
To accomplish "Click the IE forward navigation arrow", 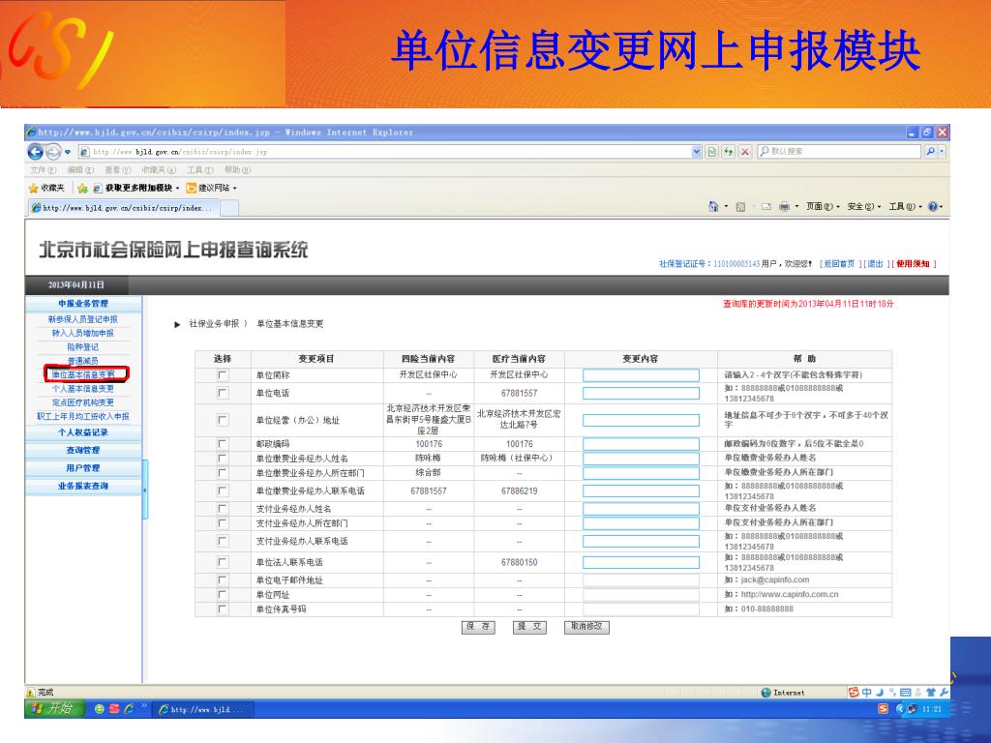I will [54, 152].
